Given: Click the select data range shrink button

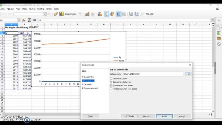Looking at the screenshot, I should pyautogui.click(x=188, y=74).
